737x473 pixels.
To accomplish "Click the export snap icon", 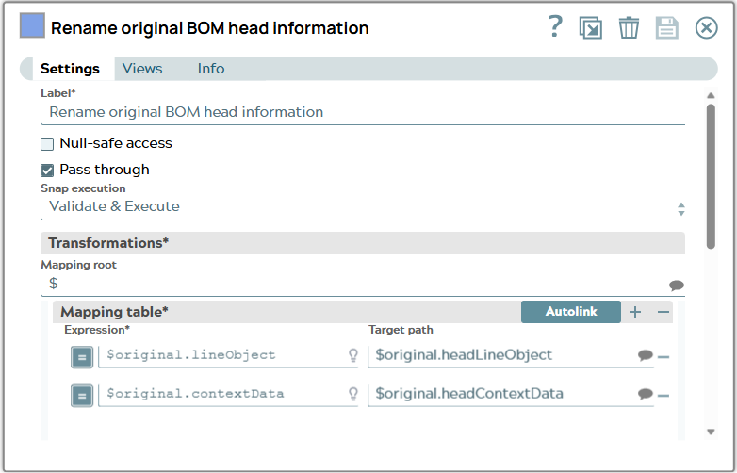I will coord(591,27).
